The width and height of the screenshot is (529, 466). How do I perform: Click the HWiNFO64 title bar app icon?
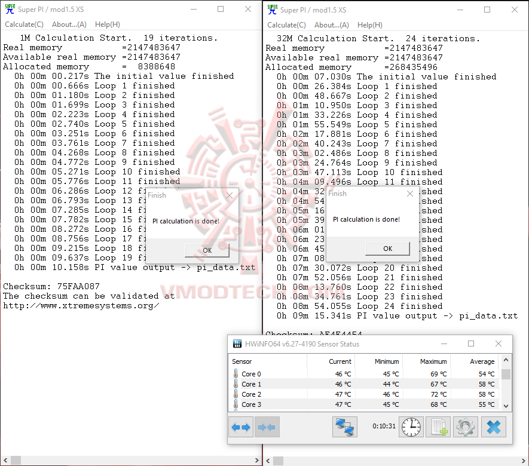click(x=237, y=344)
